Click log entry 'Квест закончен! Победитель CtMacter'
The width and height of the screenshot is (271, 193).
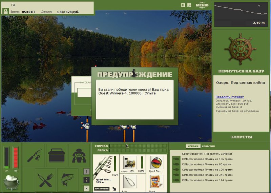(x=207, y=154)
